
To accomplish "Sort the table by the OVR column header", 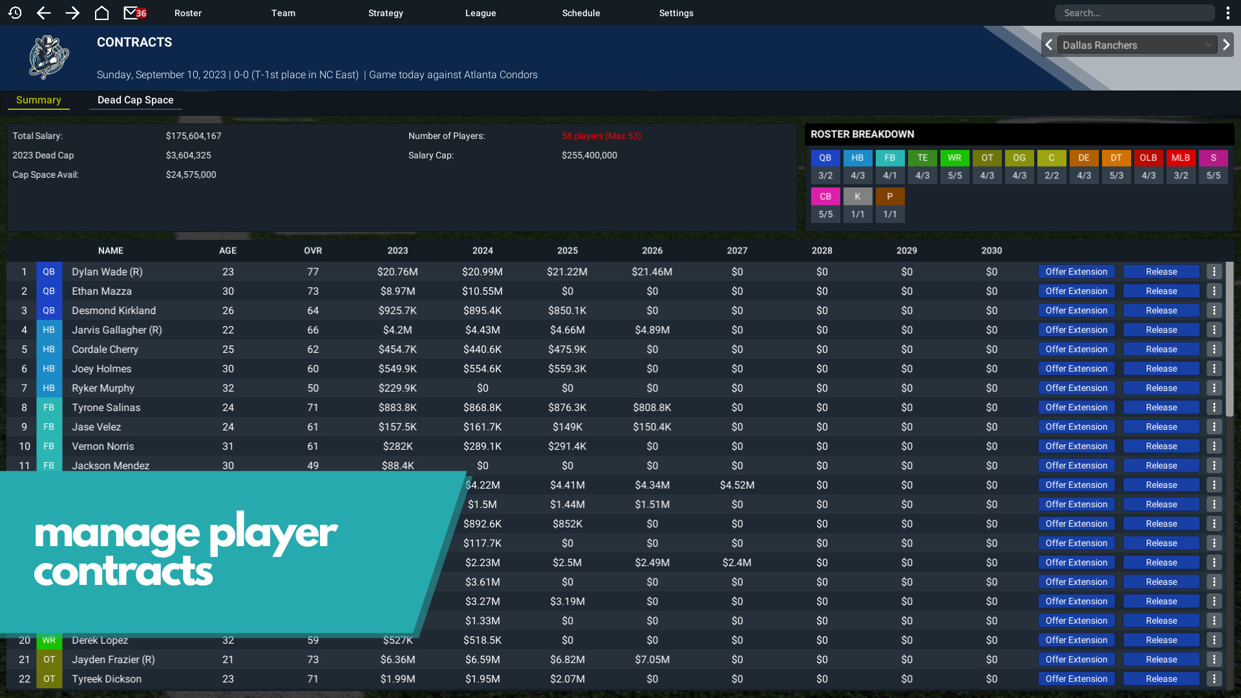I will (x=313, y=251).
